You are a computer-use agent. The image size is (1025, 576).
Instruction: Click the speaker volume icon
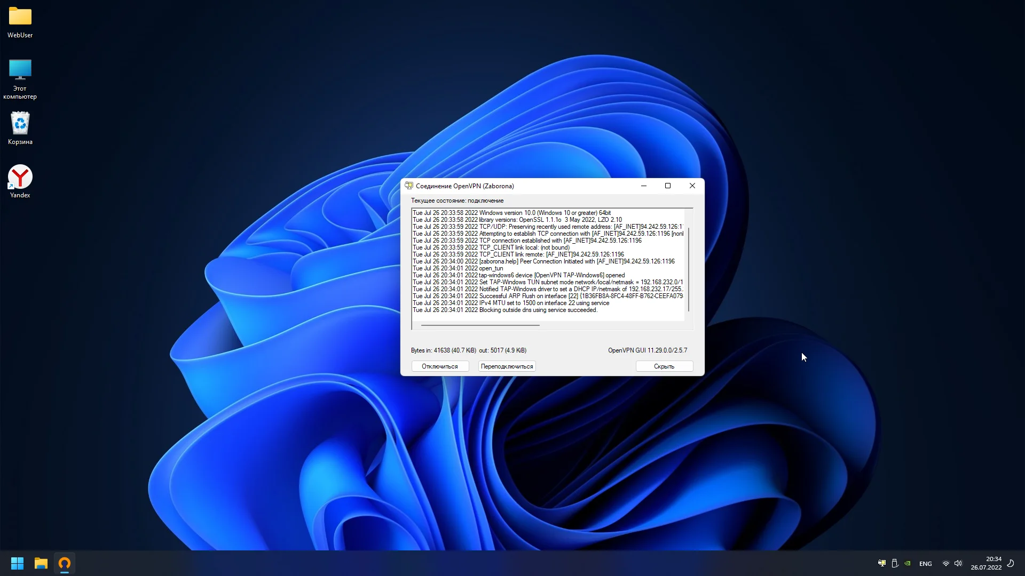(958, 563)
